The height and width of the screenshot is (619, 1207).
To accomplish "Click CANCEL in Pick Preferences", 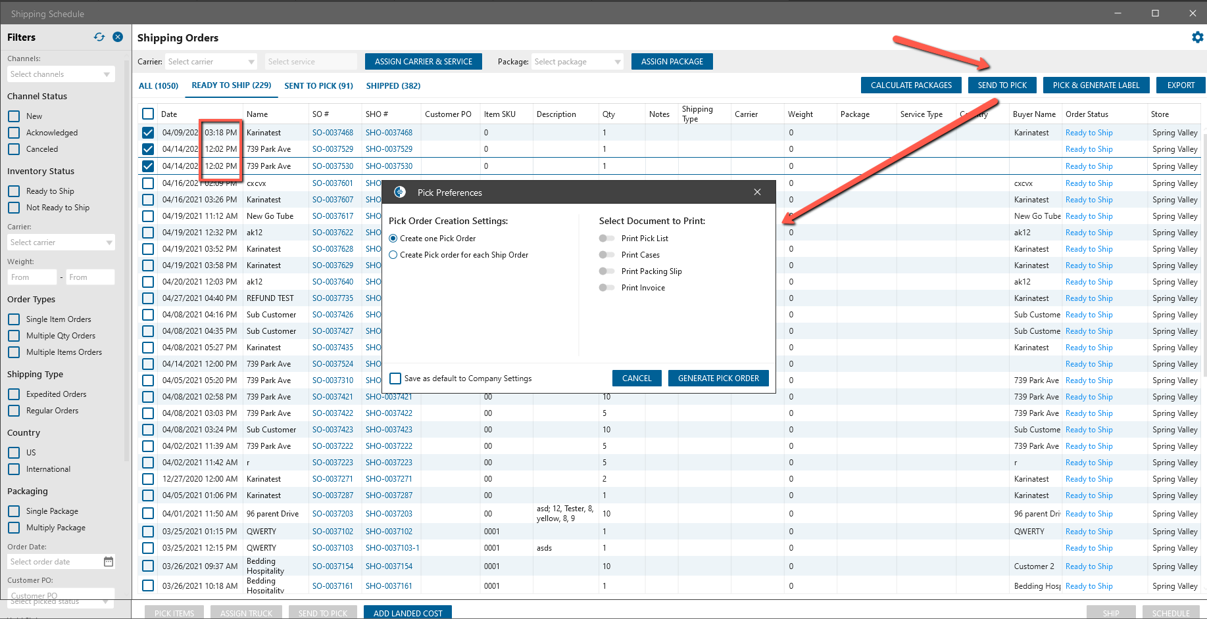I will [637, 378].
